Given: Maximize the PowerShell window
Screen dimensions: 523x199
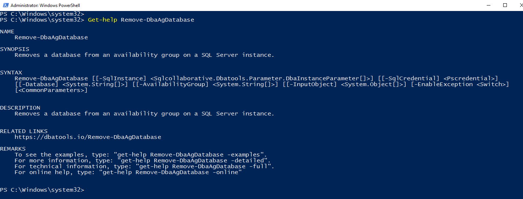Looking at the screenshot, I should pyautogui.click(x=505, y=5).
